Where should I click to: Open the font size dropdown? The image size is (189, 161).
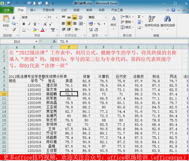(57, 18)
